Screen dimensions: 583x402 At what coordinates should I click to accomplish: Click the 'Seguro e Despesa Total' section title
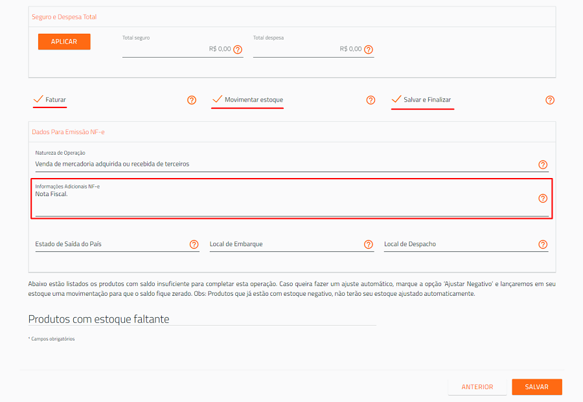tap(64, 17)
